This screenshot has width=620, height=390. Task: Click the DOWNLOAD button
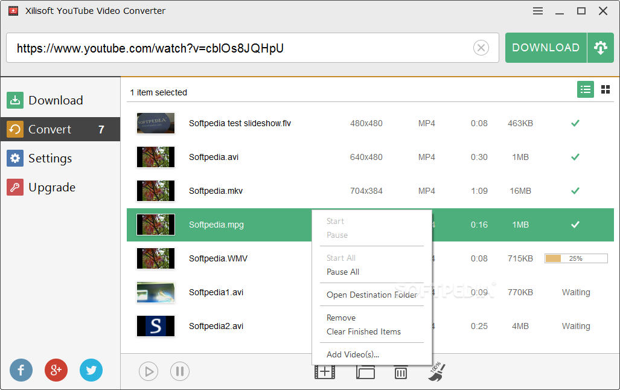tap(546, 48)
